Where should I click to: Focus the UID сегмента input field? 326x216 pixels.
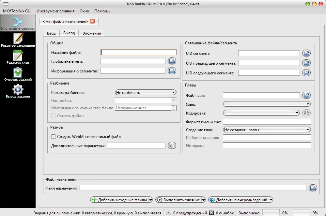pyautogui.click(x=269, y=53)
